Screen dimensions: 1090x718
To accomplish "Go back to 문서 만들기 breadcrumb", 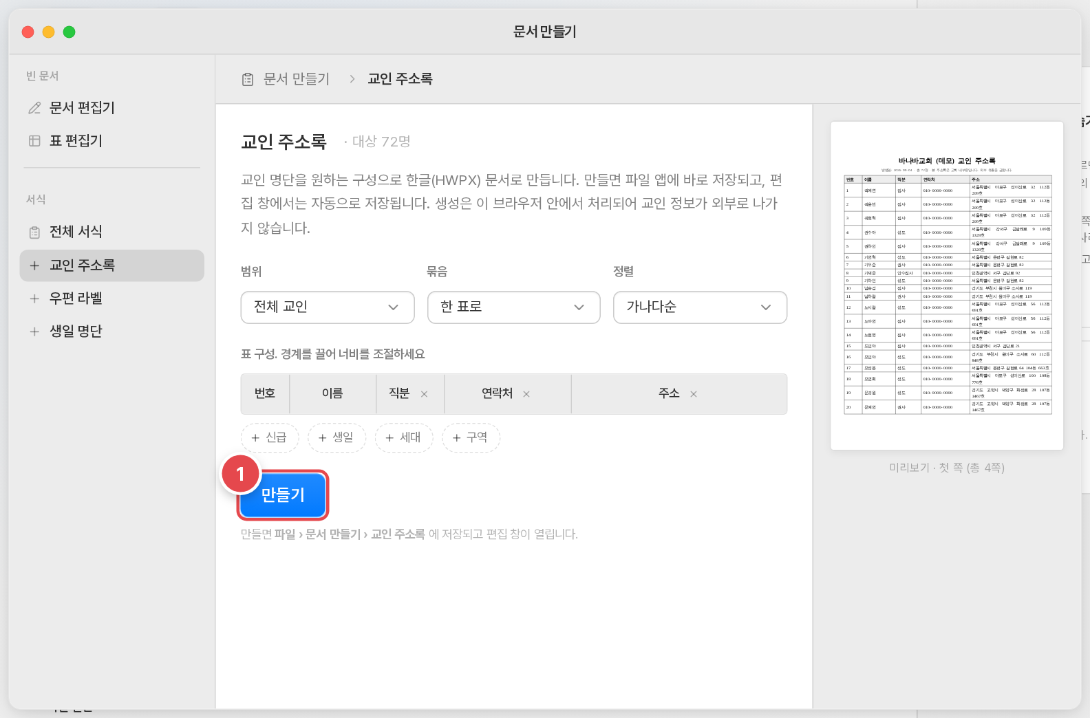I will click(x=297, y=79).
